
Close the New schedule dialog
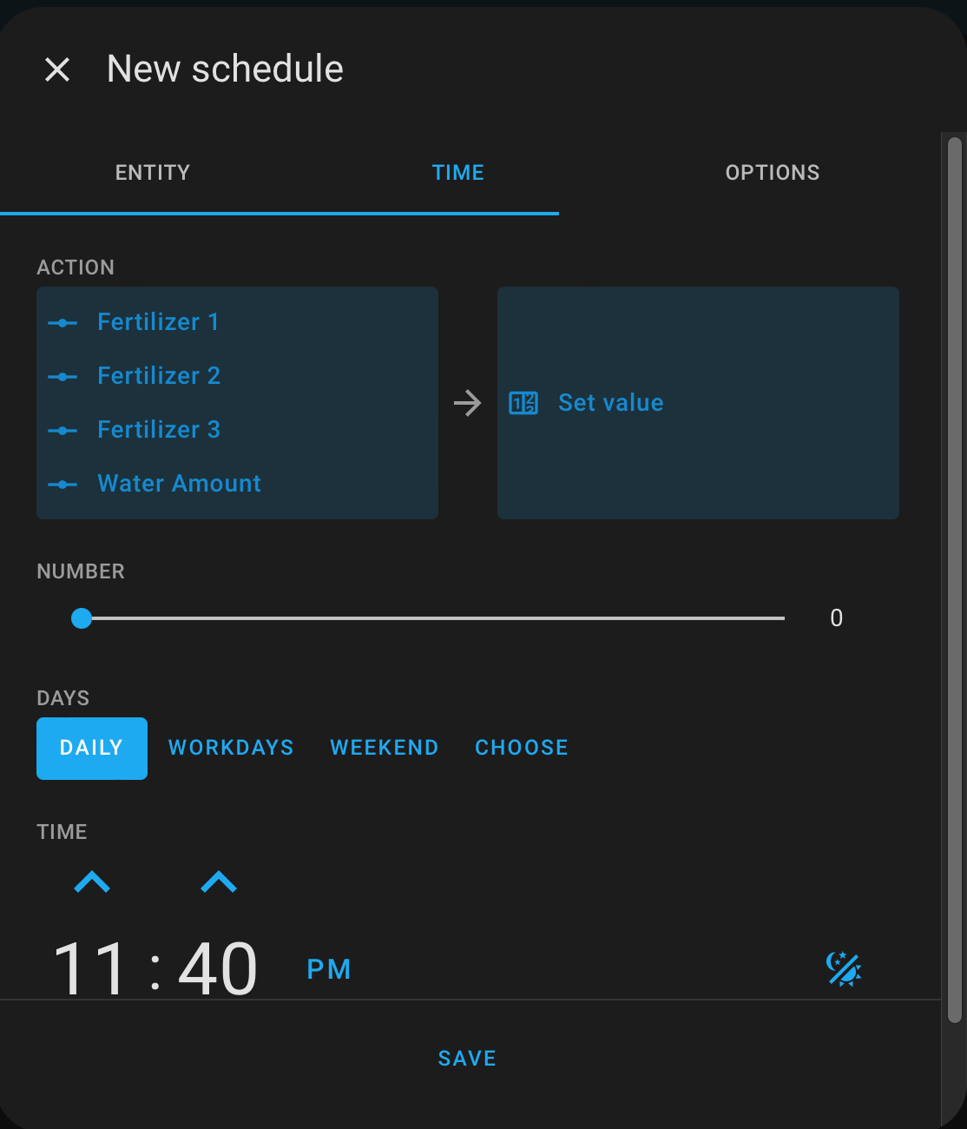pos(57,69)
